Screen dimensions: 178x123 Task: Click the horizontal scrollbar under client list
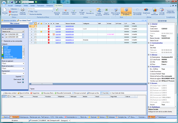pos(88,84)
